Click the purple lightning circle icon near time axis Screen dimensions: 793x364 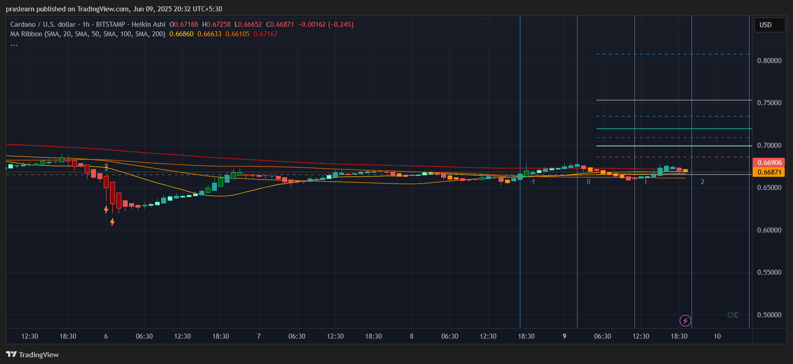(685, 321)
